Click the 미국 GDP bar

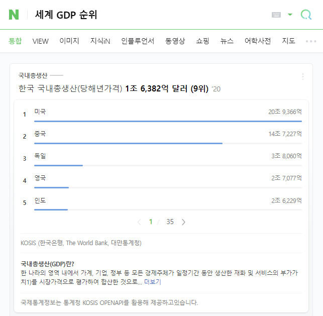(x=168, y=121)
